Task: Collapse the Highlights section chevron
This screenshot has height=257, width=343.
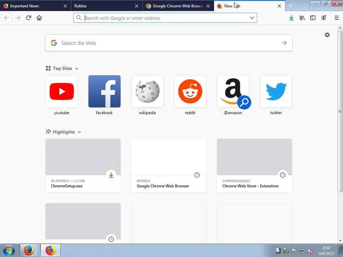Action: (x=79, y=132)
